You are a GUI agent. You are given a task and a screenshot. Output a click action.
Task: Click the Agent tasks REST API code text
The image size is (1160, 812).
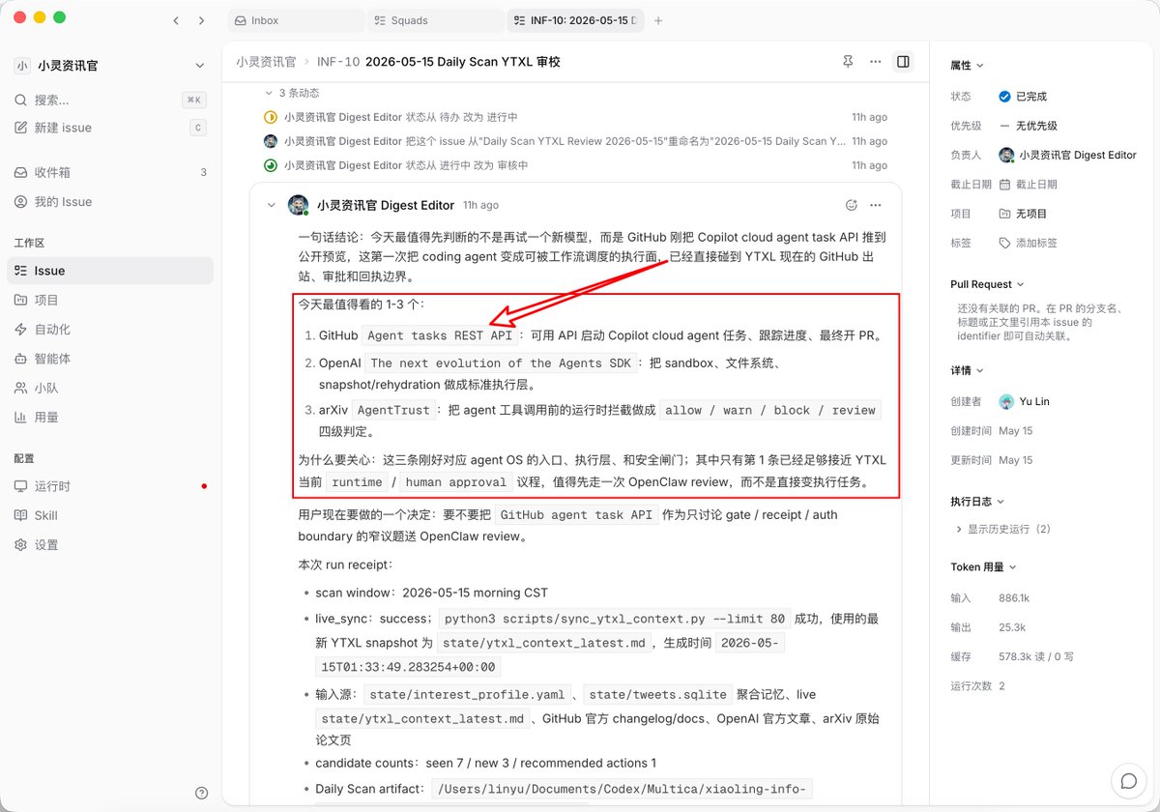tap(440, 336)
